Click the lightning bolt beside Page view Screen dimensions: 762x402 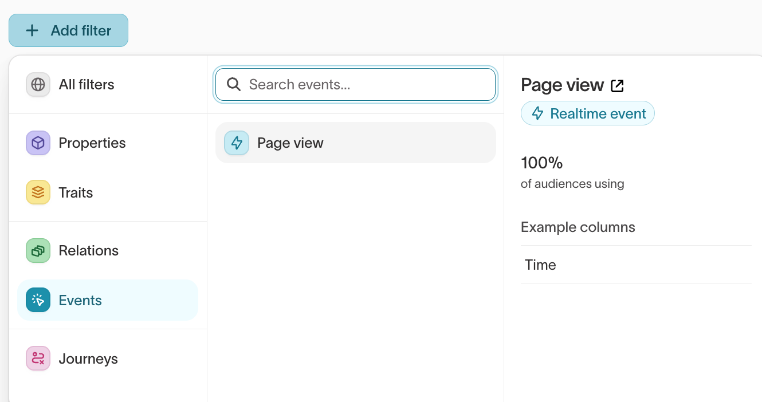236,143
